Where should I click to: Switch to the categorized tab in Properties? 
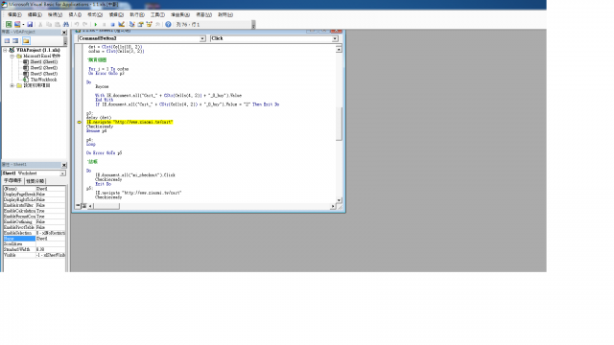click(35, 181)
